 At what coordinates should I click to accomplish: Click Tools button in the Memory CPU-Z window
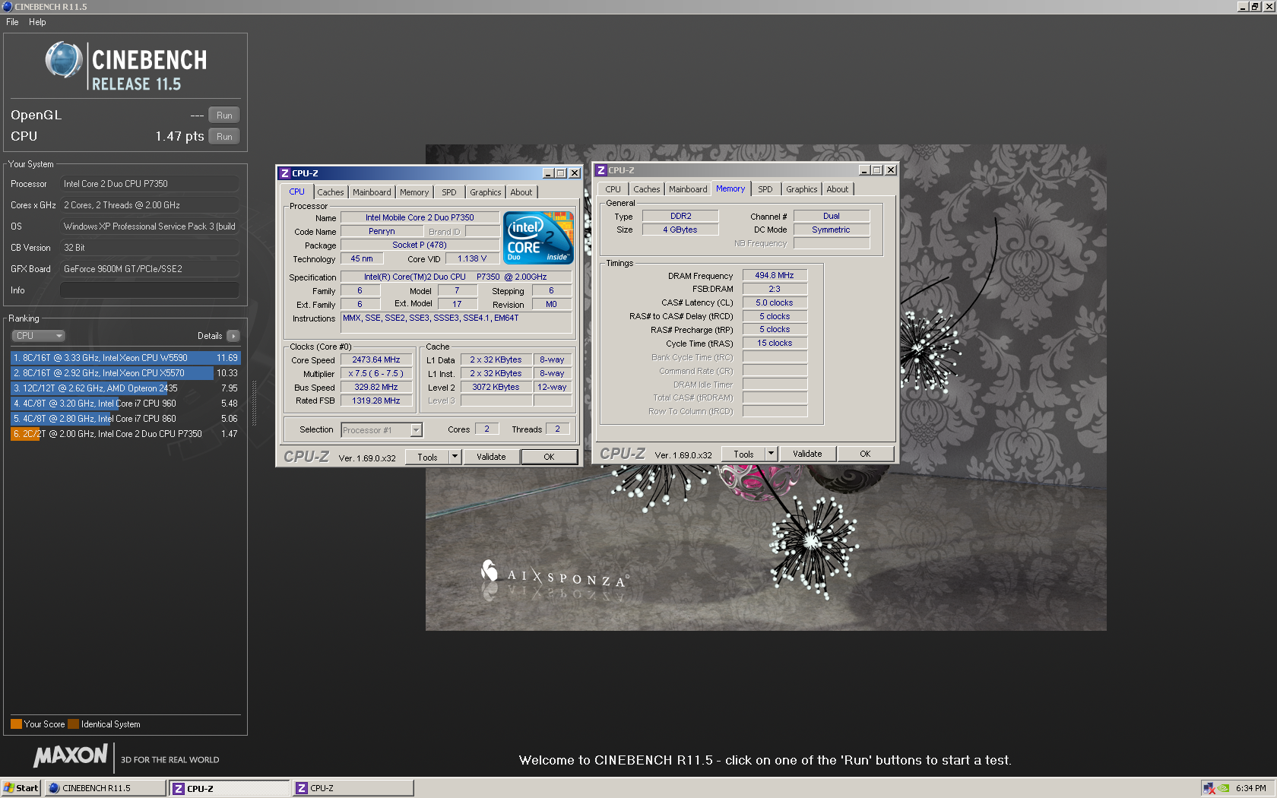coord(743,454)
